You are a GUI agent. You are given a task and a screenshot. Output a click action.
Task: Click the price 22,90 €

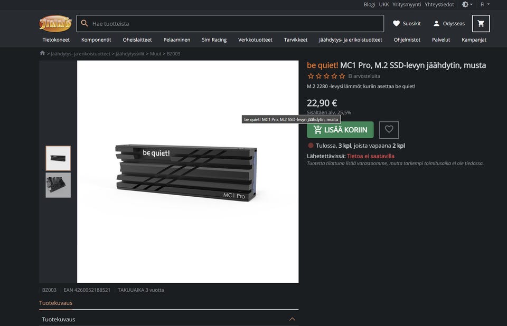(322, 103)
